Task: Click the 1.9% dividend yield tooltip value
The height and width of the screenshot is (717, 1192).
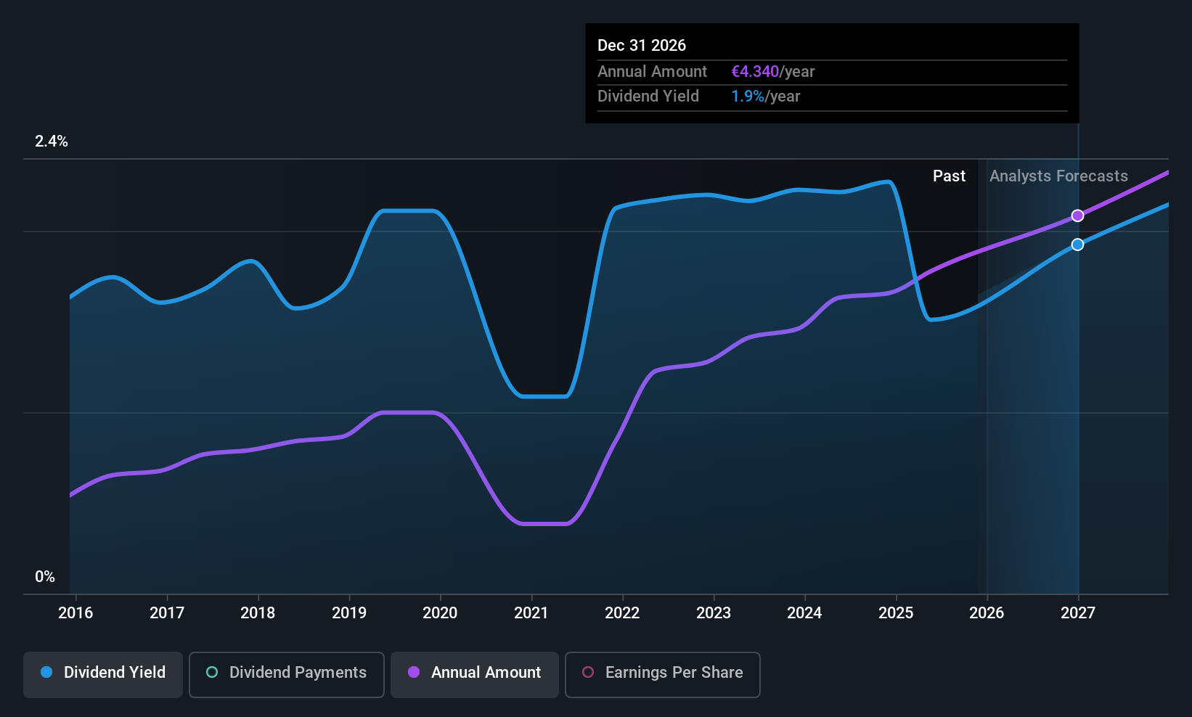Action: tap(748, 96)
